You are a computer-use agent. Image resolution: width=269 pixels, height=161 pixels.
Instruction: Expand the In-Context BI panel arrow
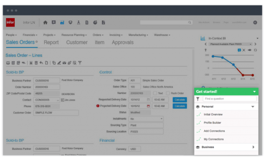tap(258, 38)
